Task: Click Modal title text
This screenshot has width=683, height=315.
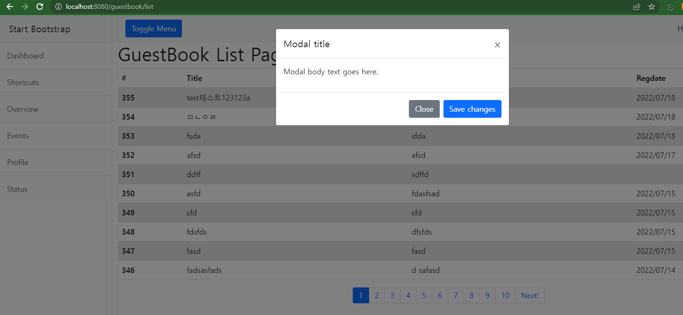Action: (307, 44)
